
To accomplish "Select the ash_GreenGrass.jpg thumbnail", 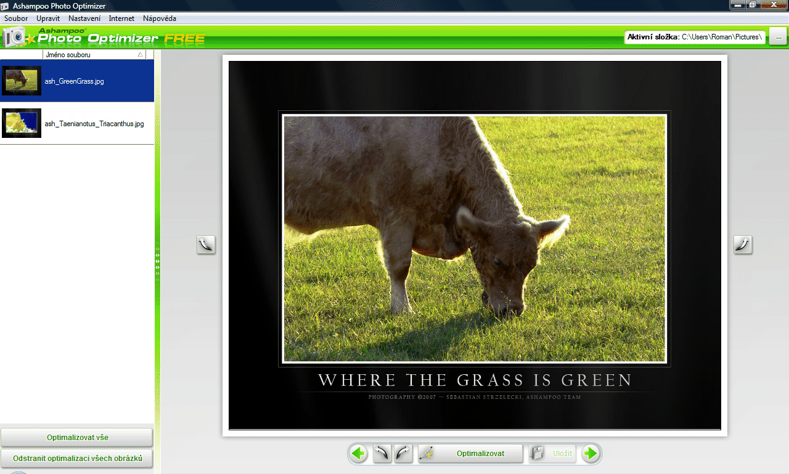I will [x=22, y=81].
